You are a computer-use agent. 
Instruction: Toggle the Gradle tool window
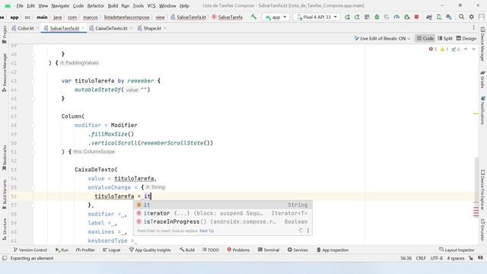click(x=482, y=79)
